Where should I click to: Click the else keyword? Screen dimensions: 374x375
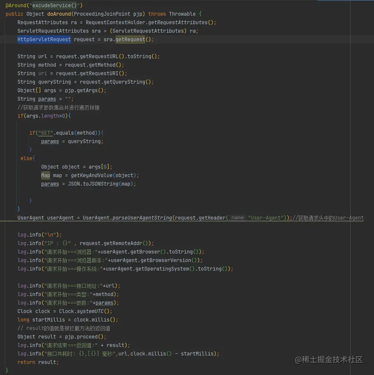point(26,158)
